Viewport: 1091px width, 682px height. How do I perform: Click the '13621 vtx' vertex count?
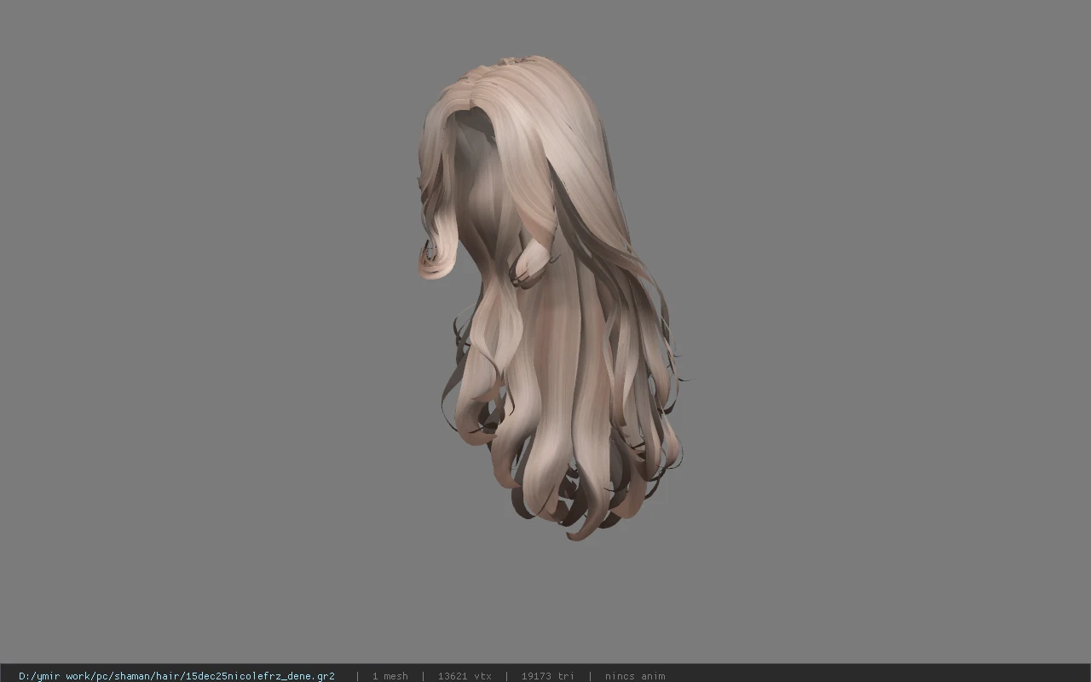(x=465, y=676)
